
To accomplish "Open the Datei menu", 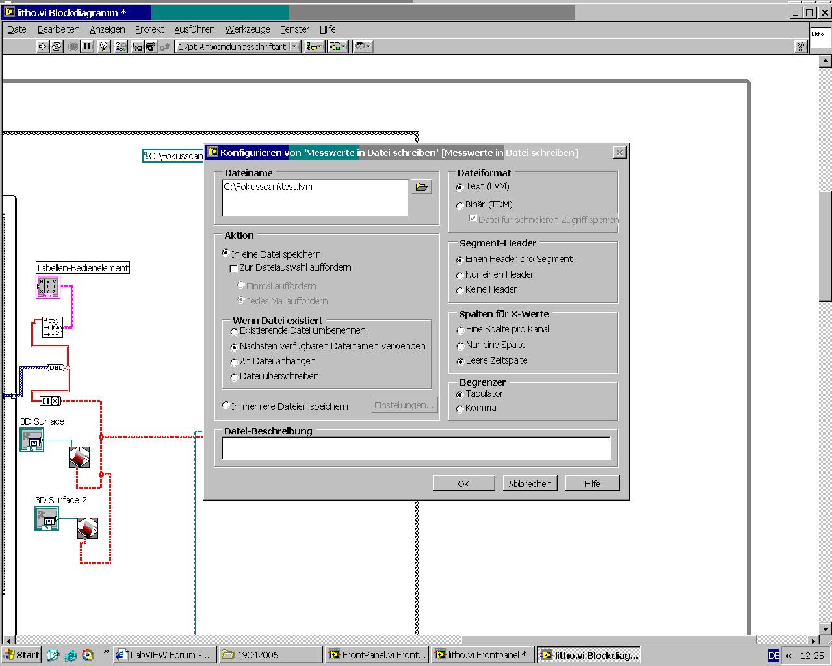I will point(18,29).
